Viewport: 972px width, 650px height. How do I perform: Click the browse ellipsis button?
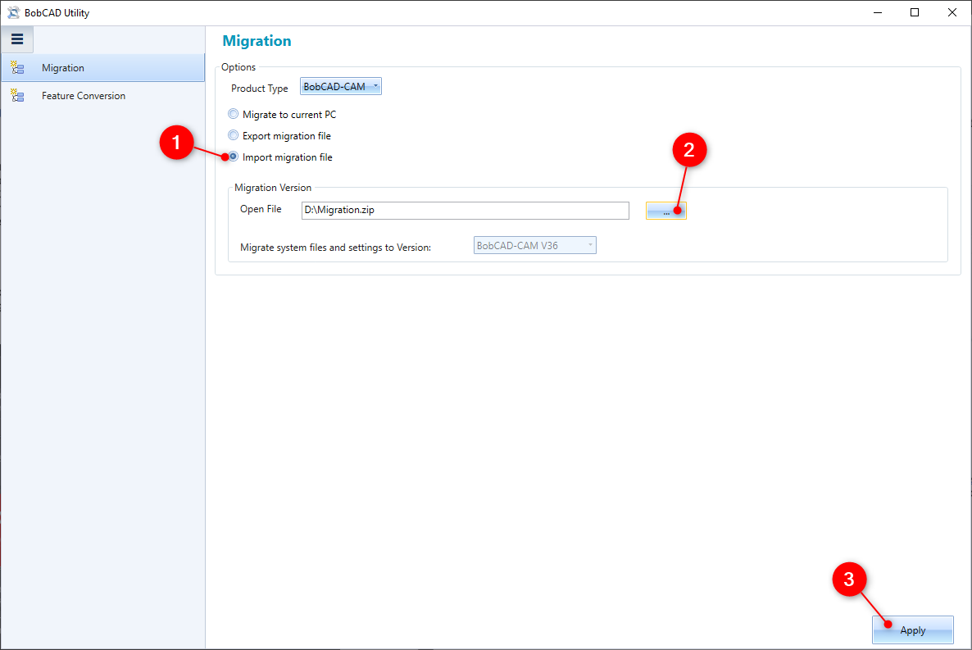tap(665, 211)
